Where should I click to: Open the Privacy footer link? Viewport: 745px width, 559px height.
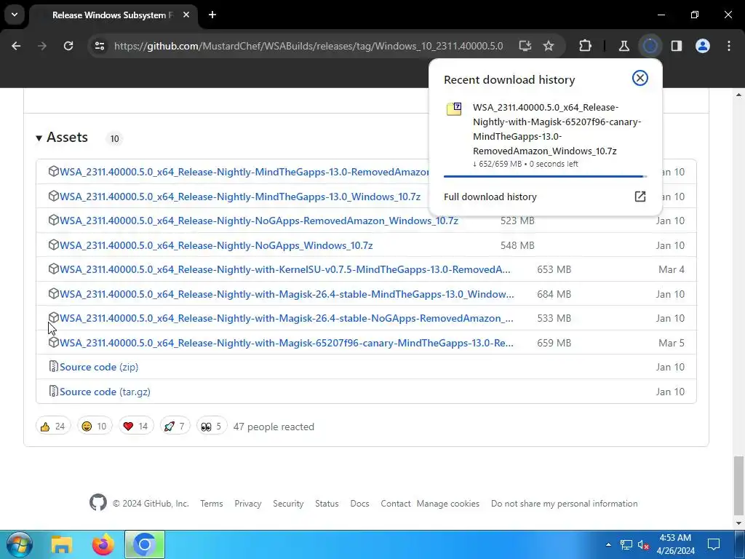(248, 504)
